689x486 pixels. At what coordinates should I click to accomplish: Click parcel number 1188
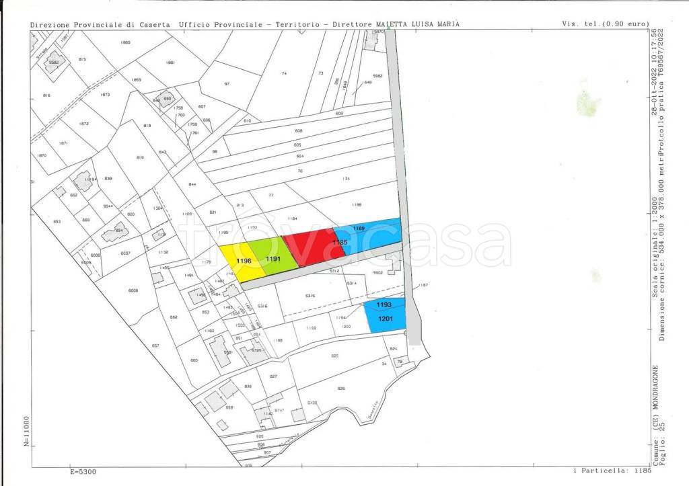[x=357, y=204]
